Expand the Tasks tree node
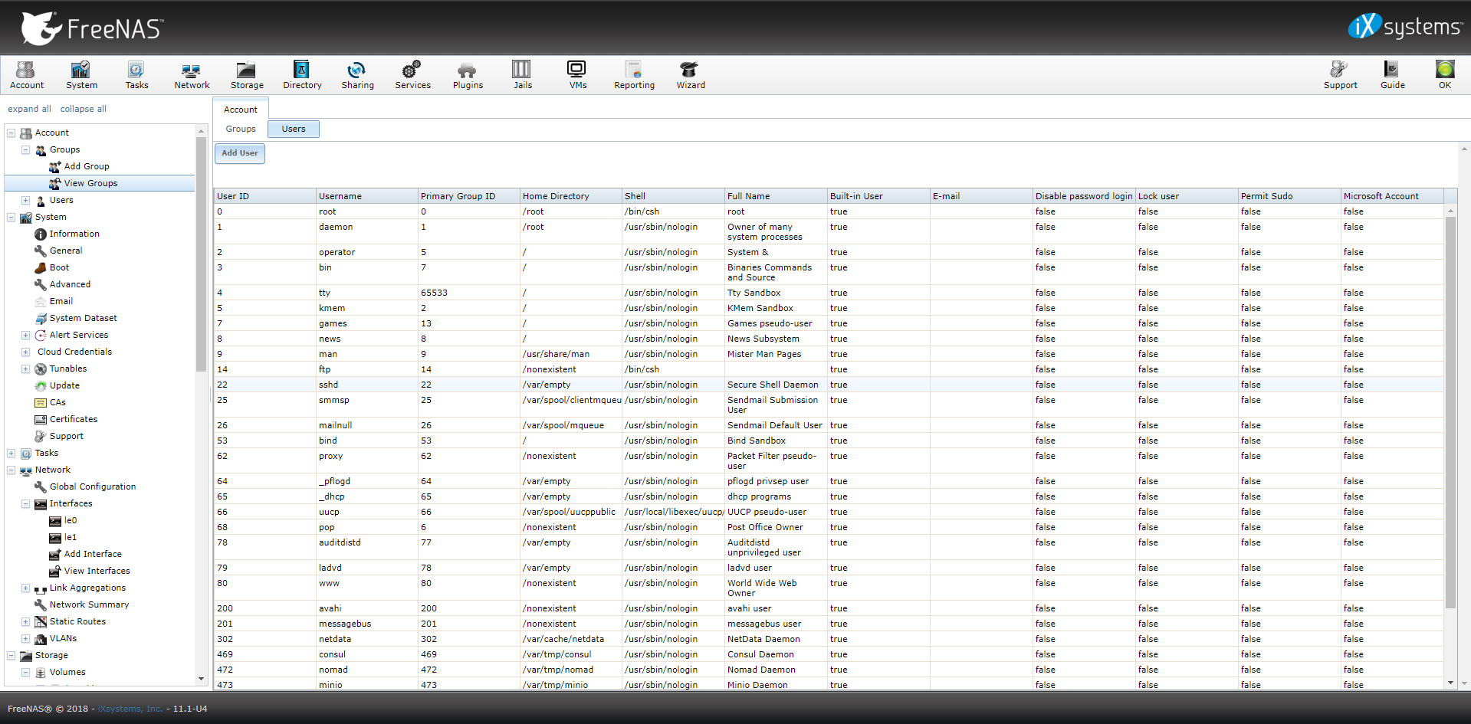Screen dimensions: 1471x724 point(11,453)
